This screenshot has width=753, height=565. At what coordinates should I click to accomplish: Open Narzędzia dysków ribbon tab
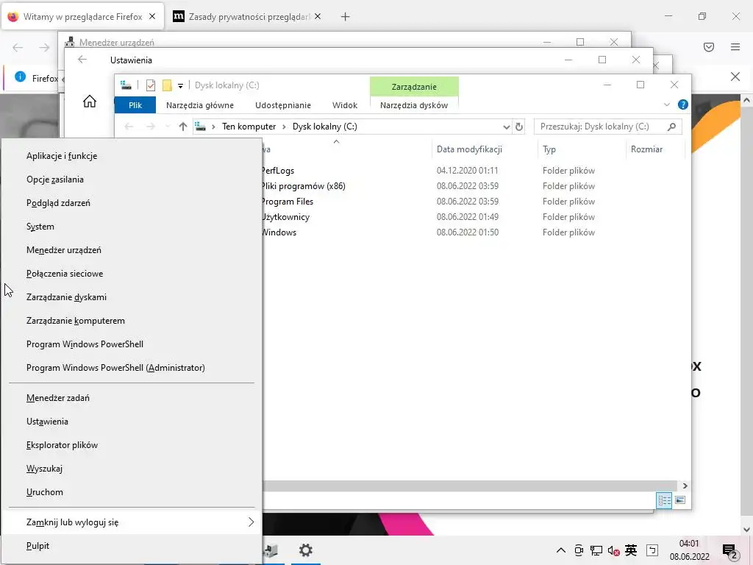pyautogui.click(x=414, y=105)
